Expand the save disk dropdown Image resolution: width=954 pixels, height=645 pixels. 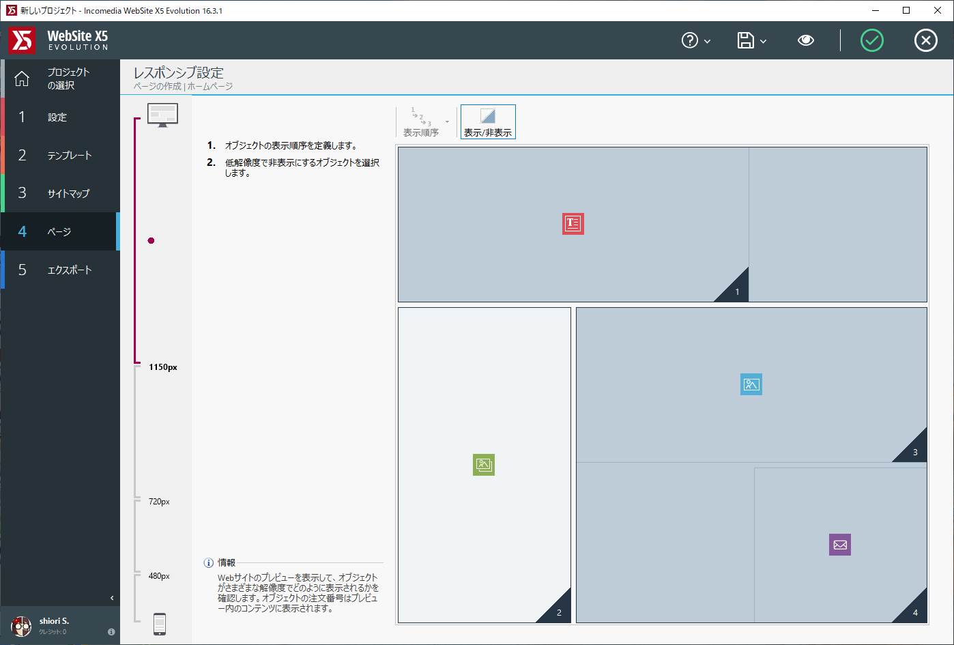(751, 41)
